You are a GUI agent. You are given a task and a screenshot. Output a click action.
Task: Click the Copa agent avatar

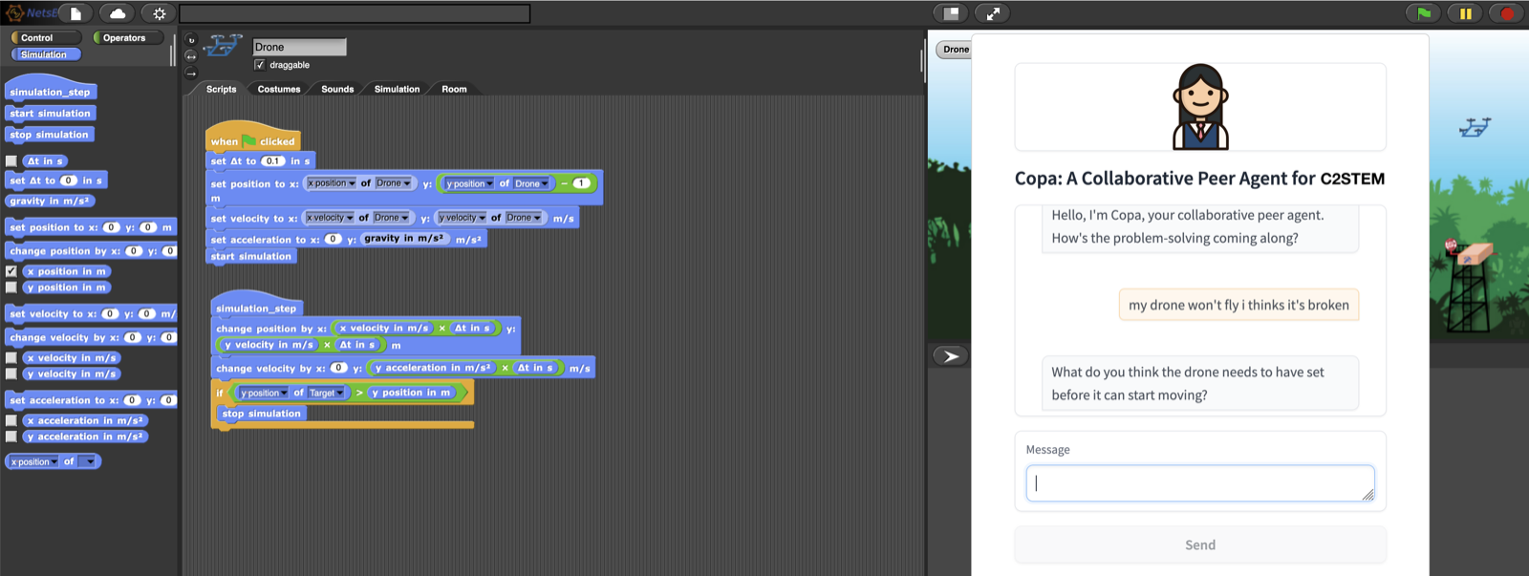click(1200, 107)
